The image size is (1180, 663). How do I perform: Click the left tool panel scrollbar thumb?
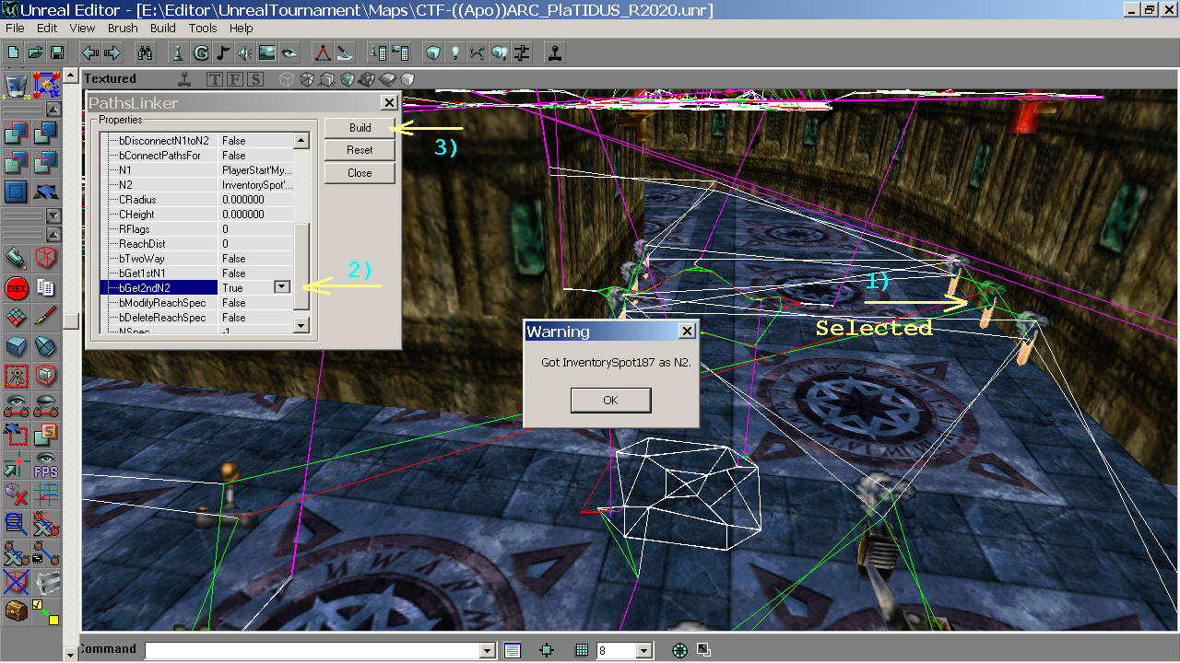[71, 321]
